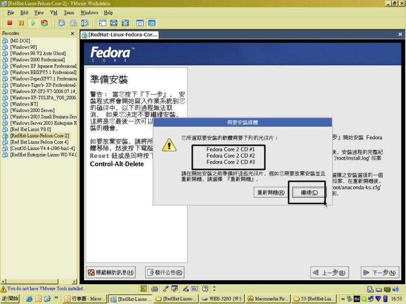406x304 pixels.
Task: Toggle the Favorites sidebar toolbar icon
Action: click(x=103, y=23)
